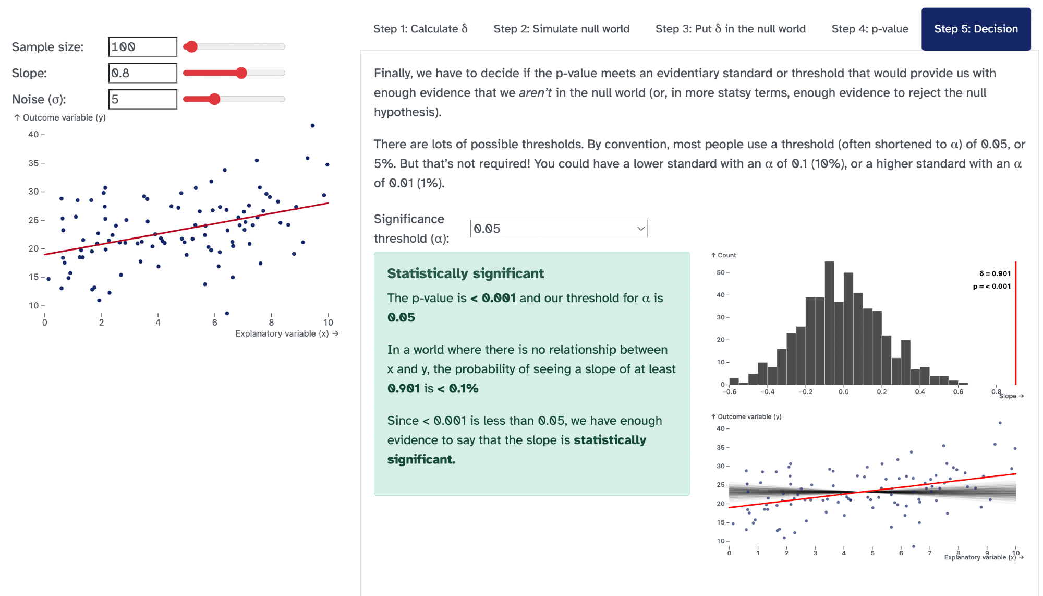Click the Sample size slider handle
This screenshot has width=1043, height=596.
191,47
